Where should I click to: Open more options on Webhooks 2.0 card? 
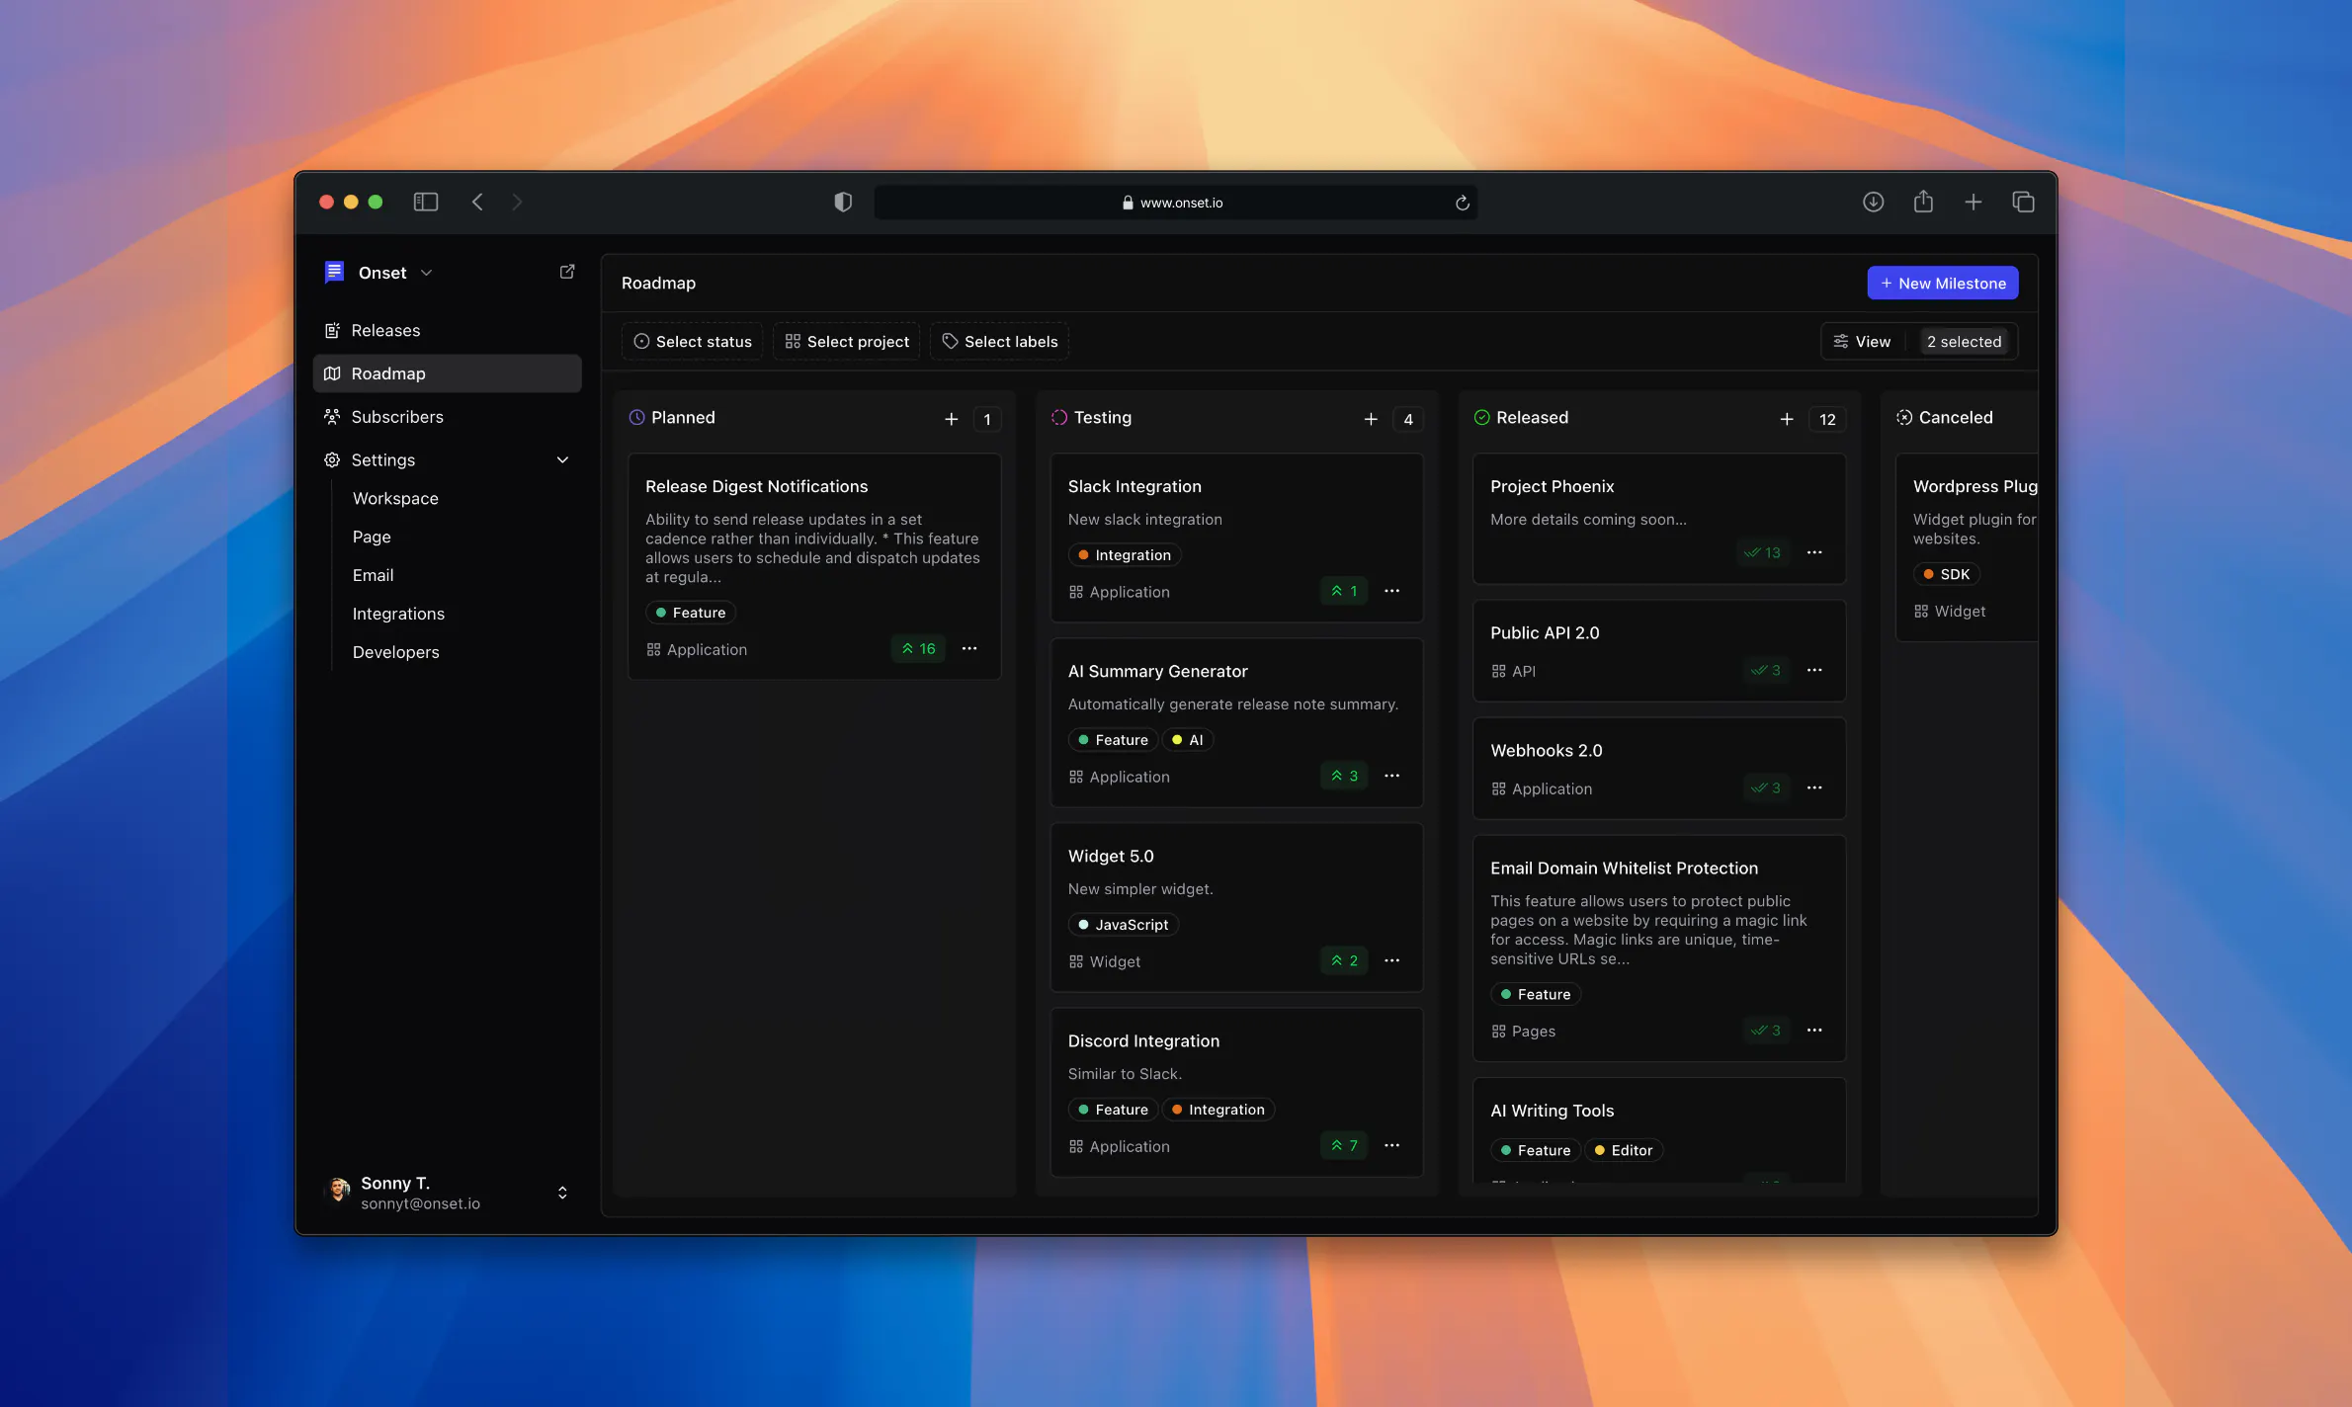pyautogui.click(x=1814, y=787)
